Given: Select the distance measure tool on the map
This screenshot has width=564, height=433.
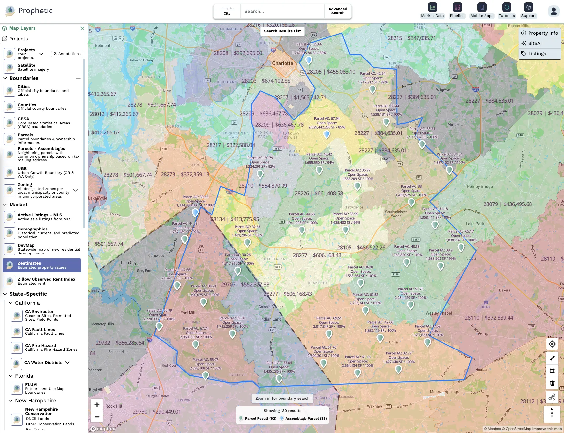Looking at the screenshot, I should click(552, 358).
